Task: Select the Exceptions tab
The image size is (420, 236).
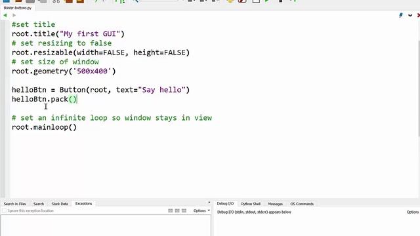Action: (x=83, y=204)
